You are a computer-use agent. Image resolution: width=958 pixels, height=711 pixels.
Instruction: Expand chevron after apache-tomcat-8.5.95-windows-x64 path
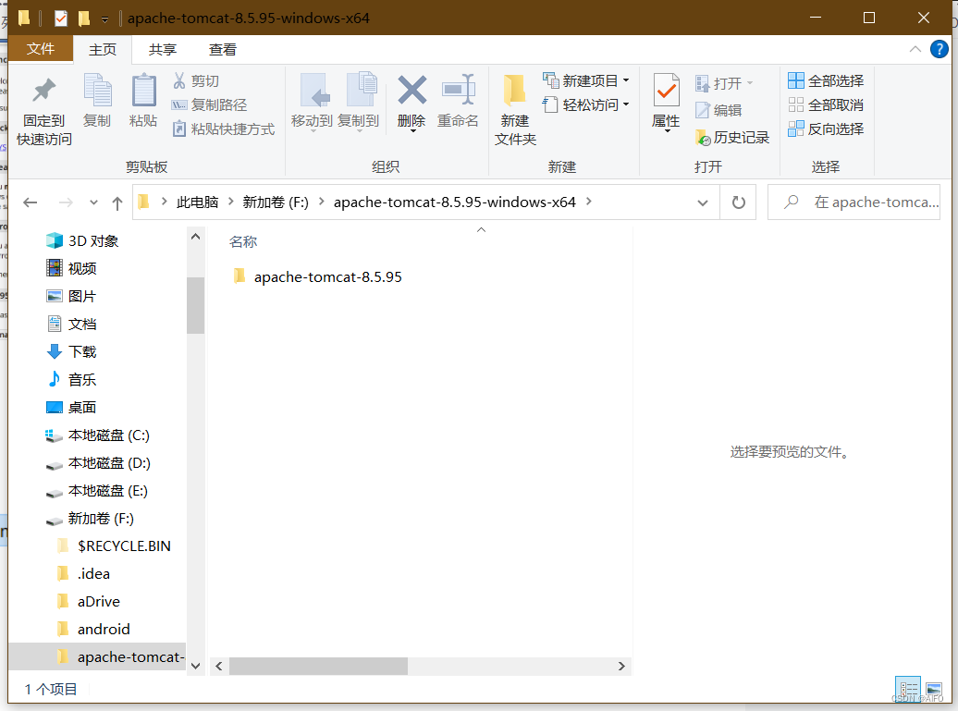coord(589,202)
